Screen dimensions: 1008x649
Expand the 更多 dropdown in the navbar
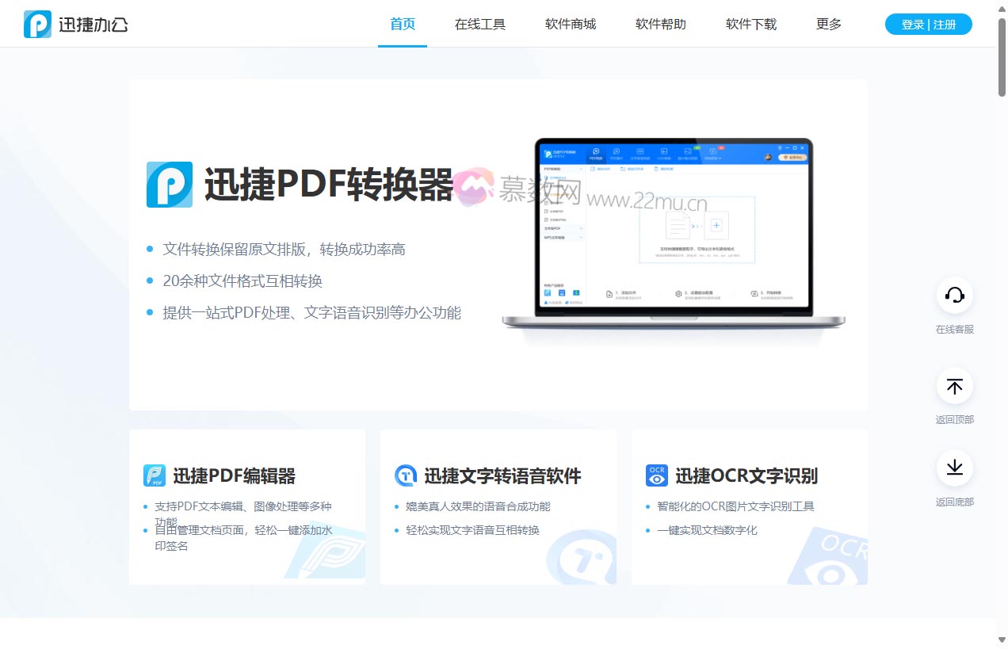[828, 24]
